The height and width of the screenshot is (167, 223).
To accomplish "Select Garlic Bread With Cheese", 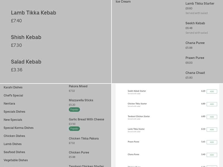I will pos(86,119).
